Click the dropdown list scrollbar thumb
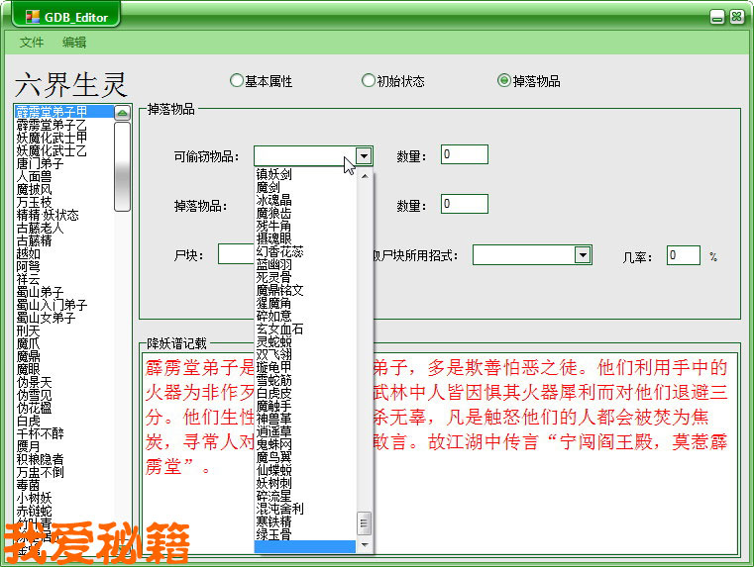 (x=364, y=521)
